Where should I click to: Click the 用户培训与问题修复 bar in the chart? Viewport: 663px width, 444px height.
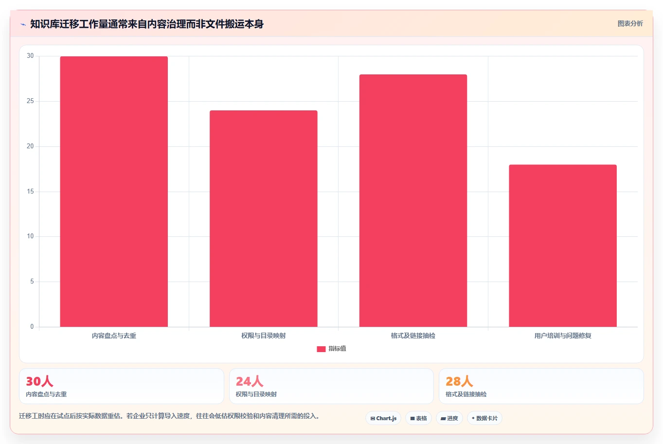[x=563, y=246]
